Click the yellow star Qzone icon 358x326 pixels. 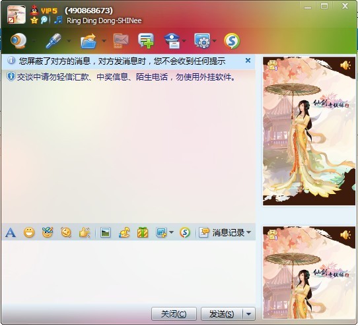pos(34,20)
